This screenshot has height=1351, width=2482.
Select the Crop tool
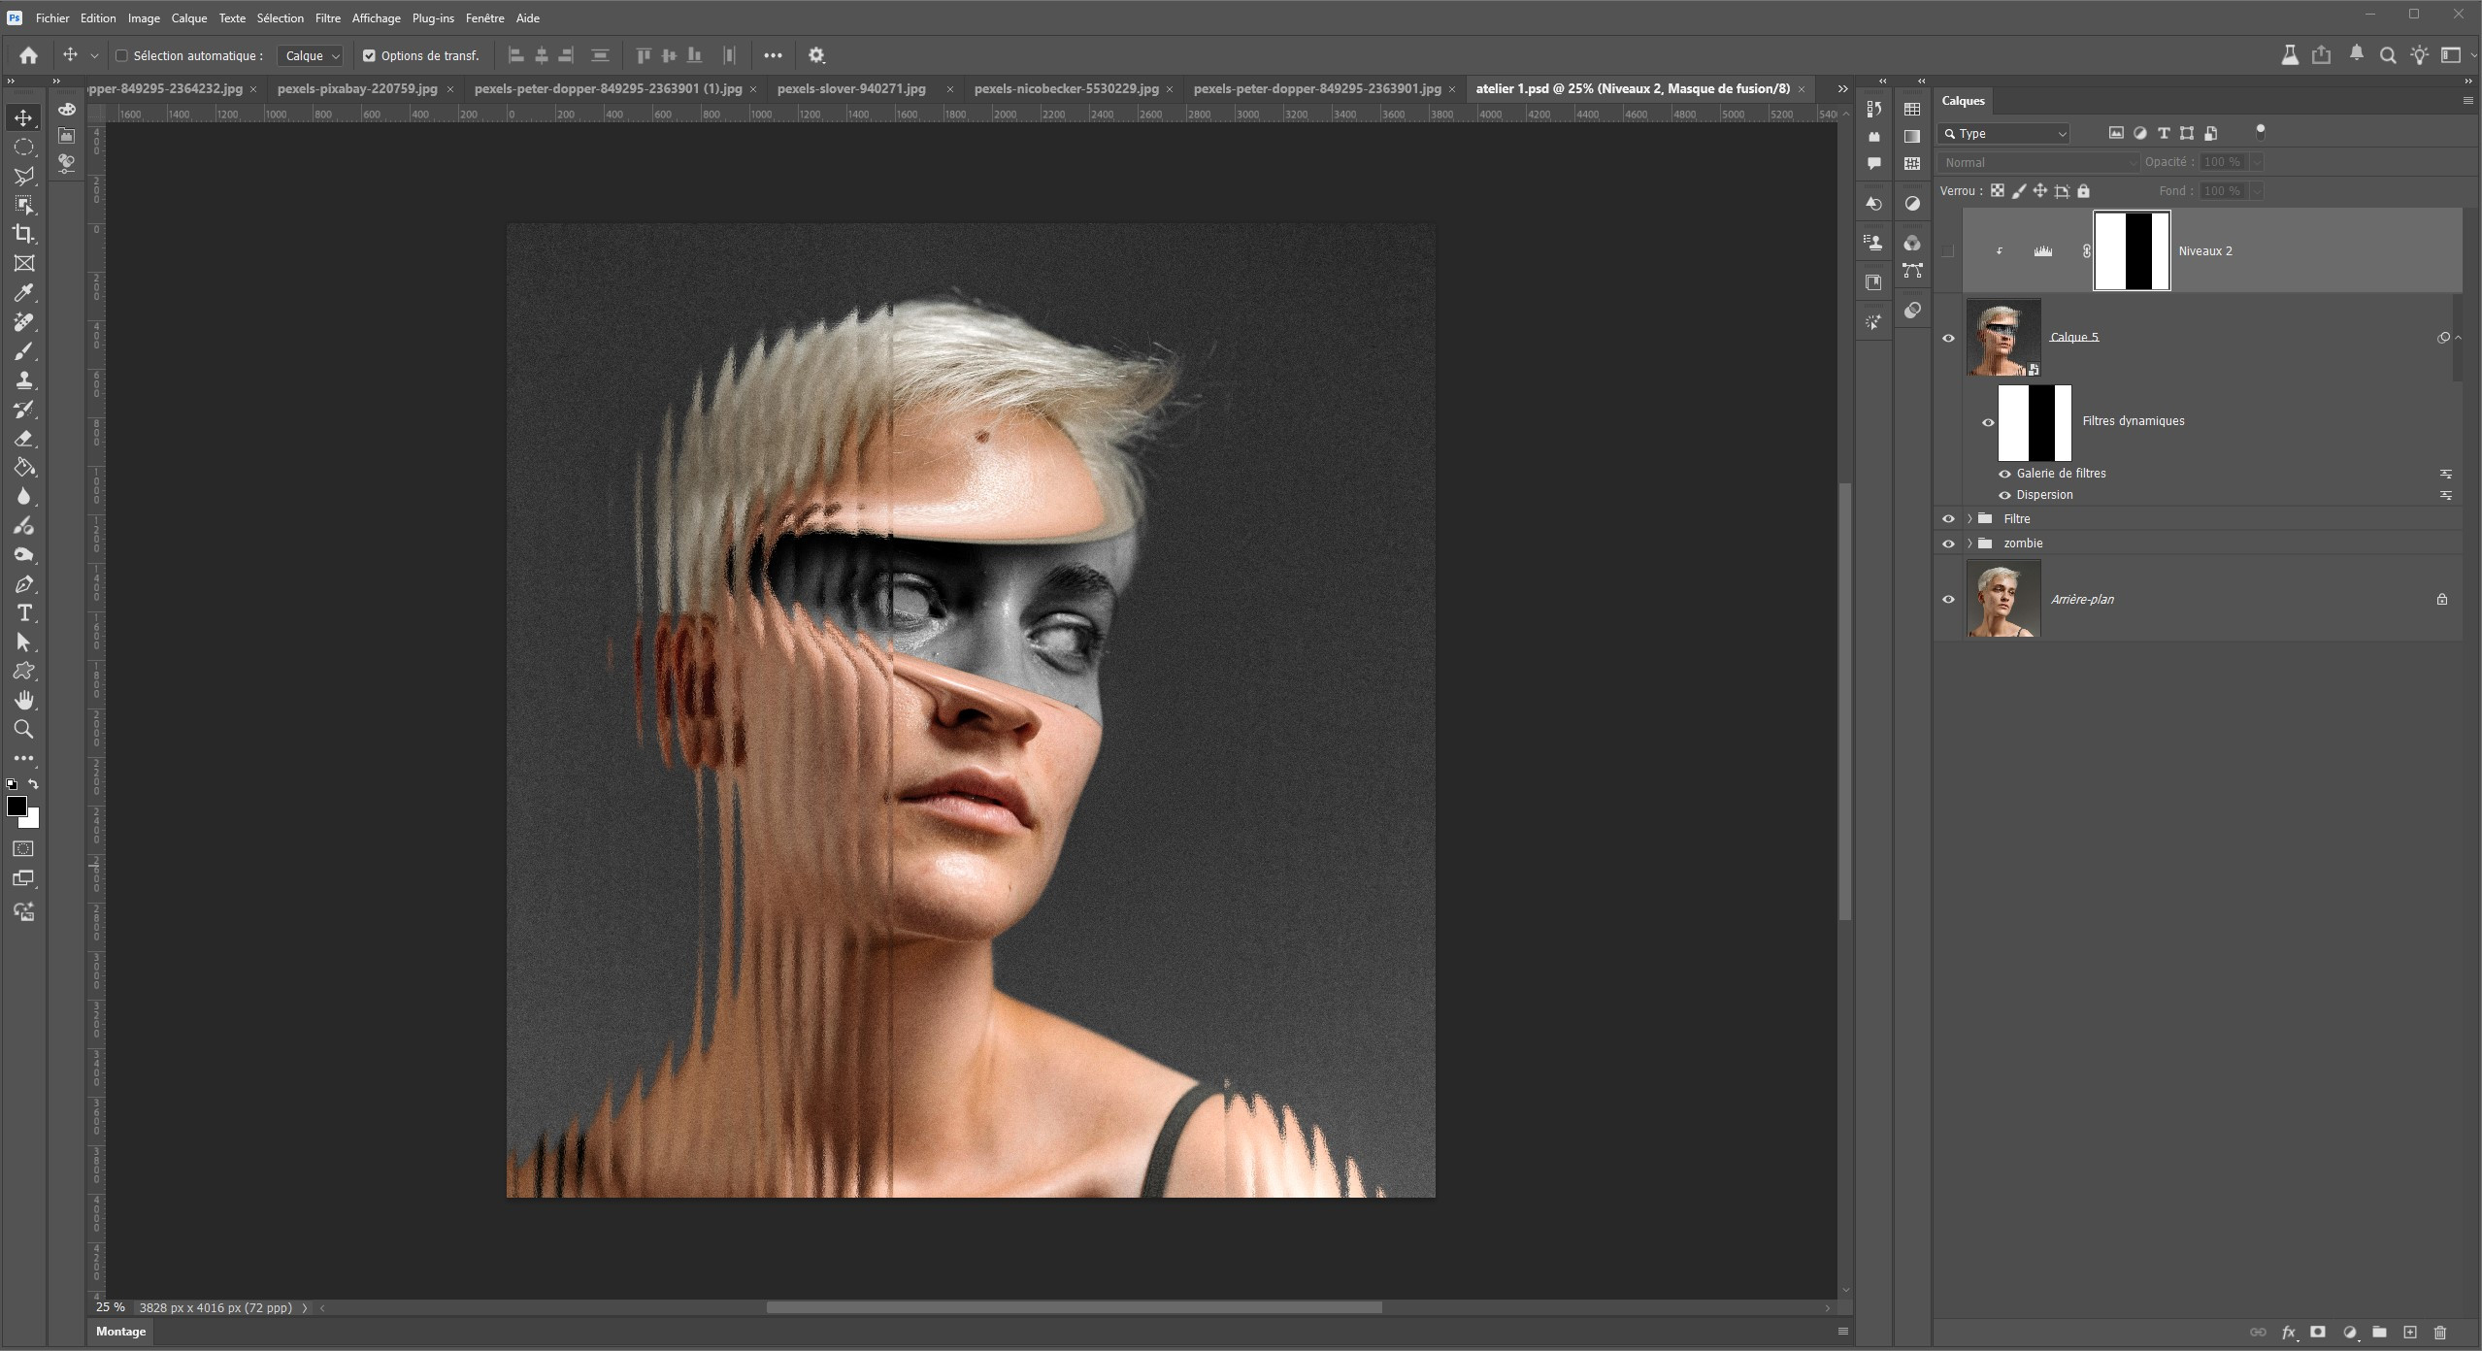[24, 234]
